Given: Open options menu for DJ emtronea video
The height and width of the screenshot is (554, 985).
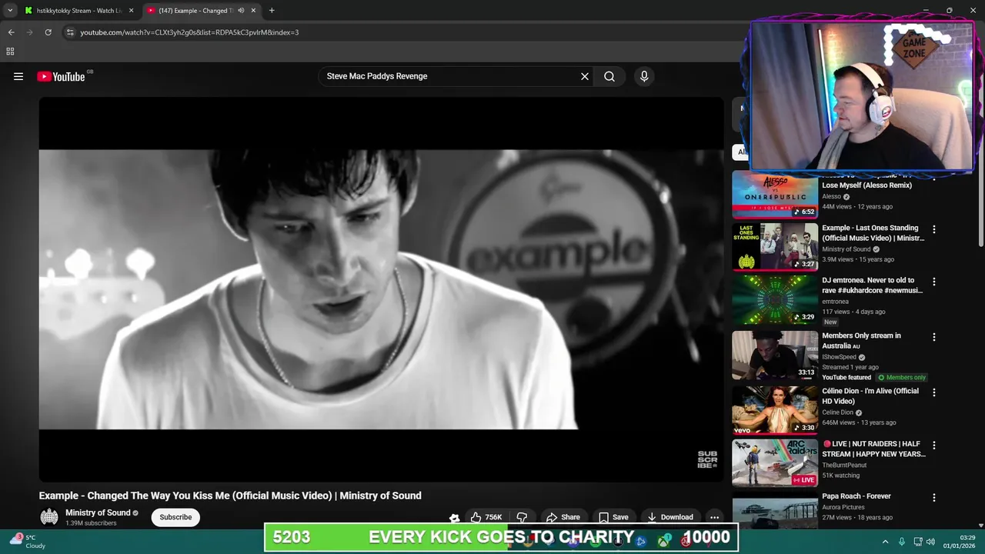Looking at the screenshot, I should pos(934,282).
